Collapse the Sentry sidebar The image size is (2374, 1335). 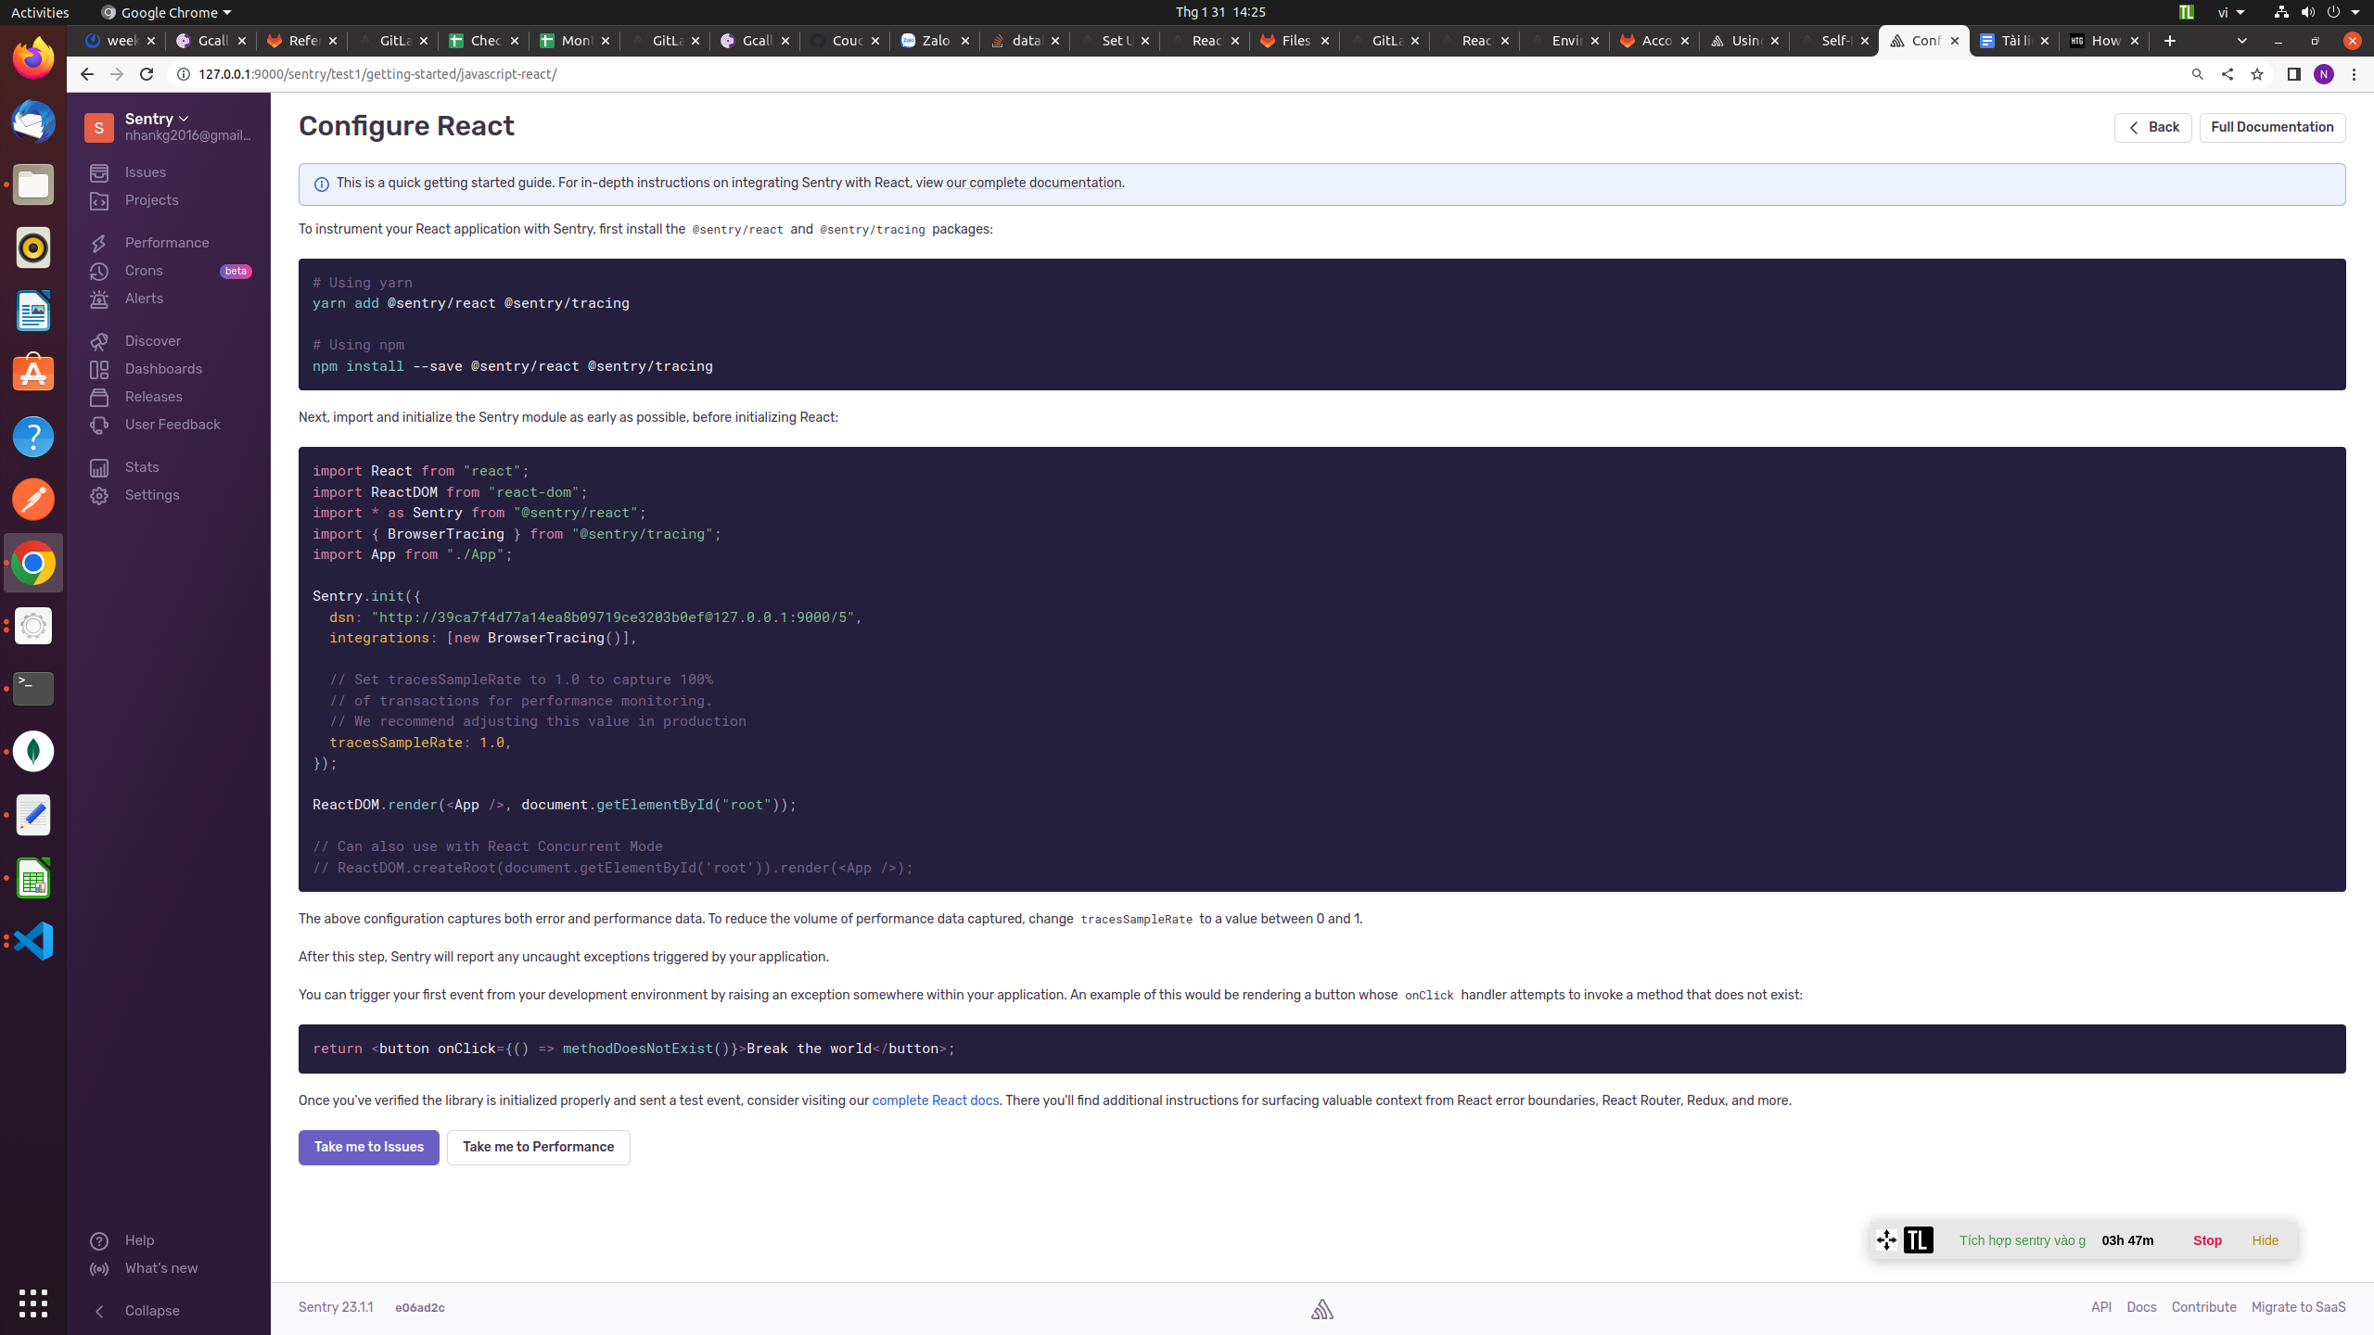coord(151,1311)
